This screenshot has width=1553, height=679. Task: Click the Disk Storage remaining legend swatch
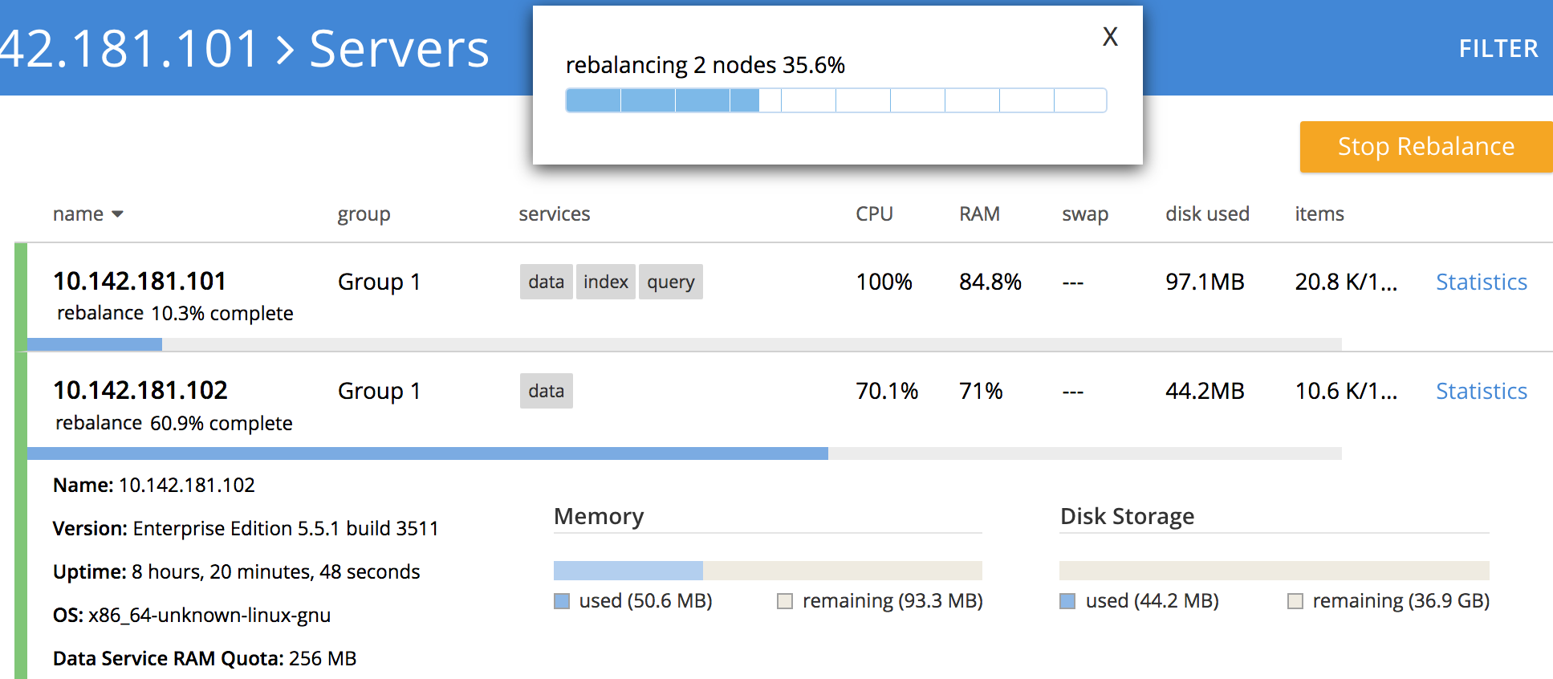[1295, 601]
